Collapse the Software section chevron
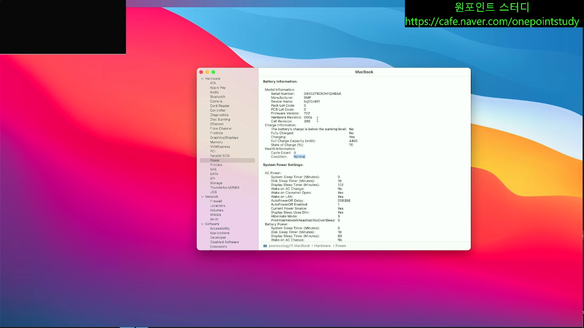The height and width of the screenshot is (328, 584). pos(203,224)
